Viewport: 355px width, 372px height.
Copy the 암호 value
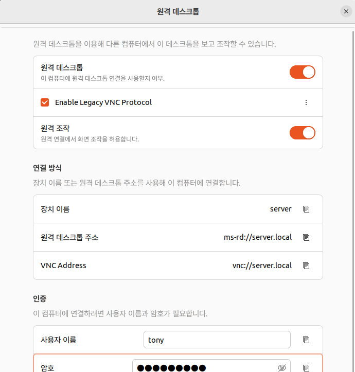tap(306, 368)
